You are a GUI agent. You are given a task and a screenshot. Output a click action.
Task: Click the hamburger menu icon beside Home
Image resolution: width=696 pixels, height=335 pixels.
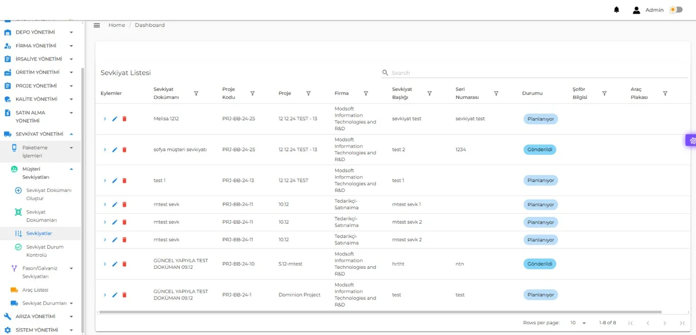97,25
